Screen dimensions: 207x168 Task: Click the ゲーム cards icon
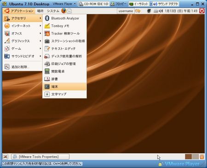tap(7, 49)
